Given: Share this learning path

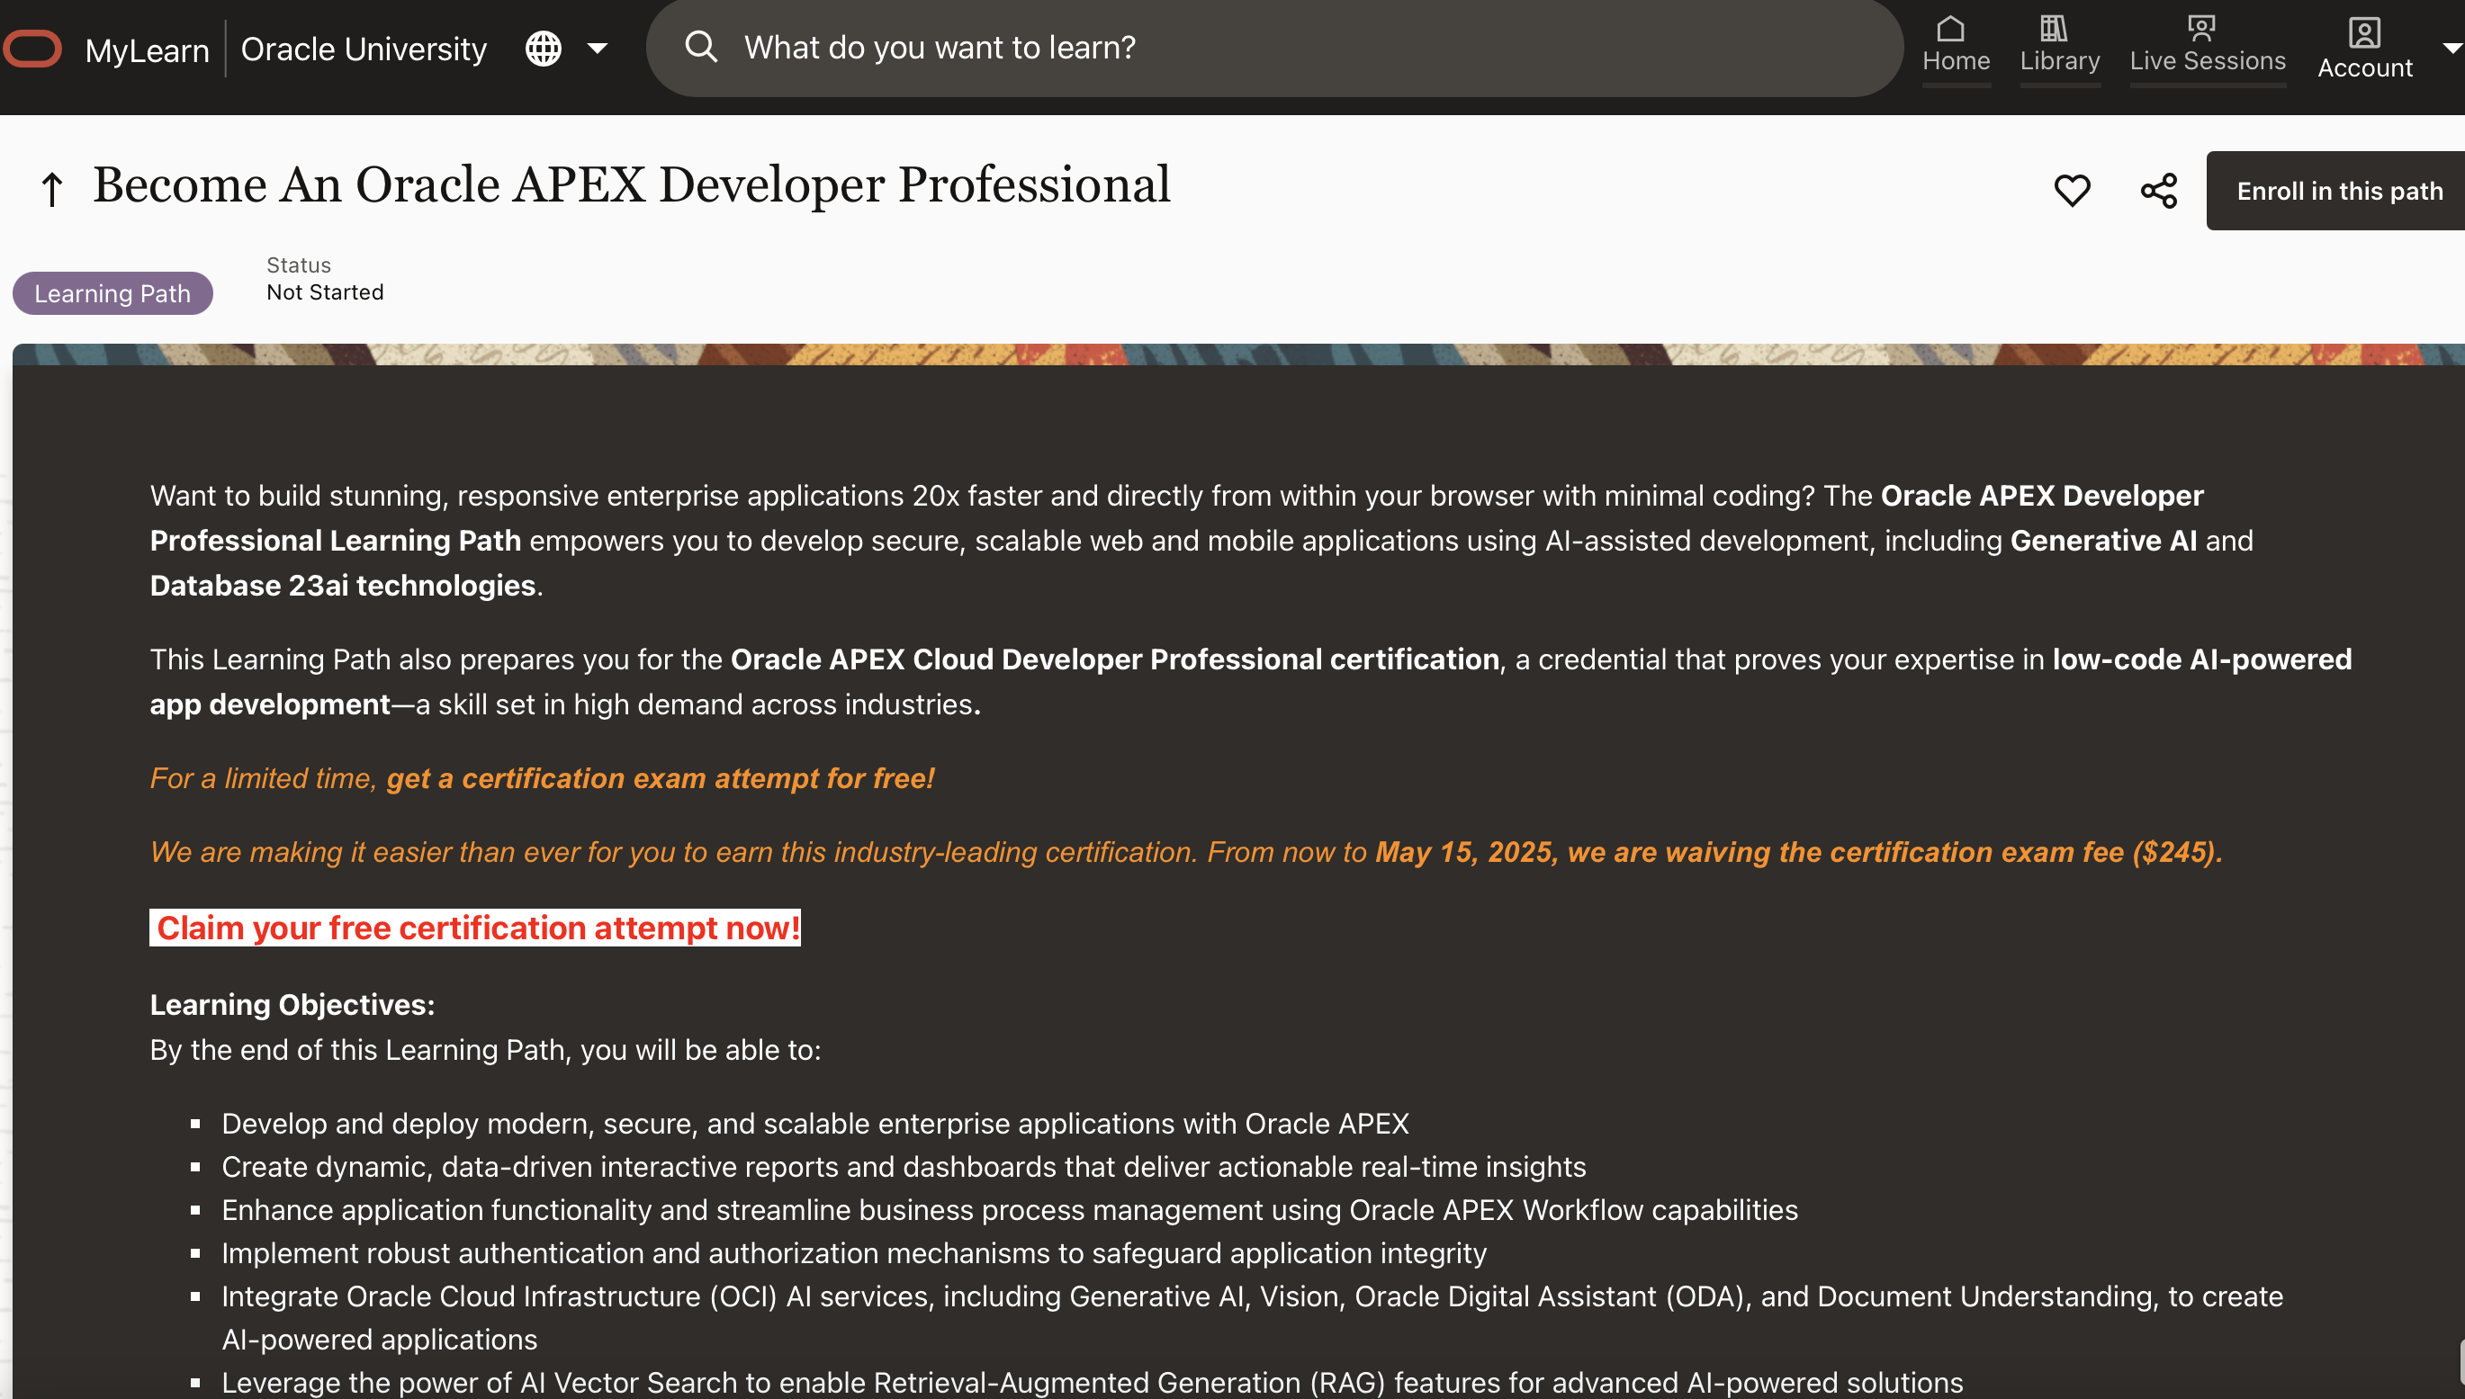Looking at the screenshot, I should [x=2158, y=190].
